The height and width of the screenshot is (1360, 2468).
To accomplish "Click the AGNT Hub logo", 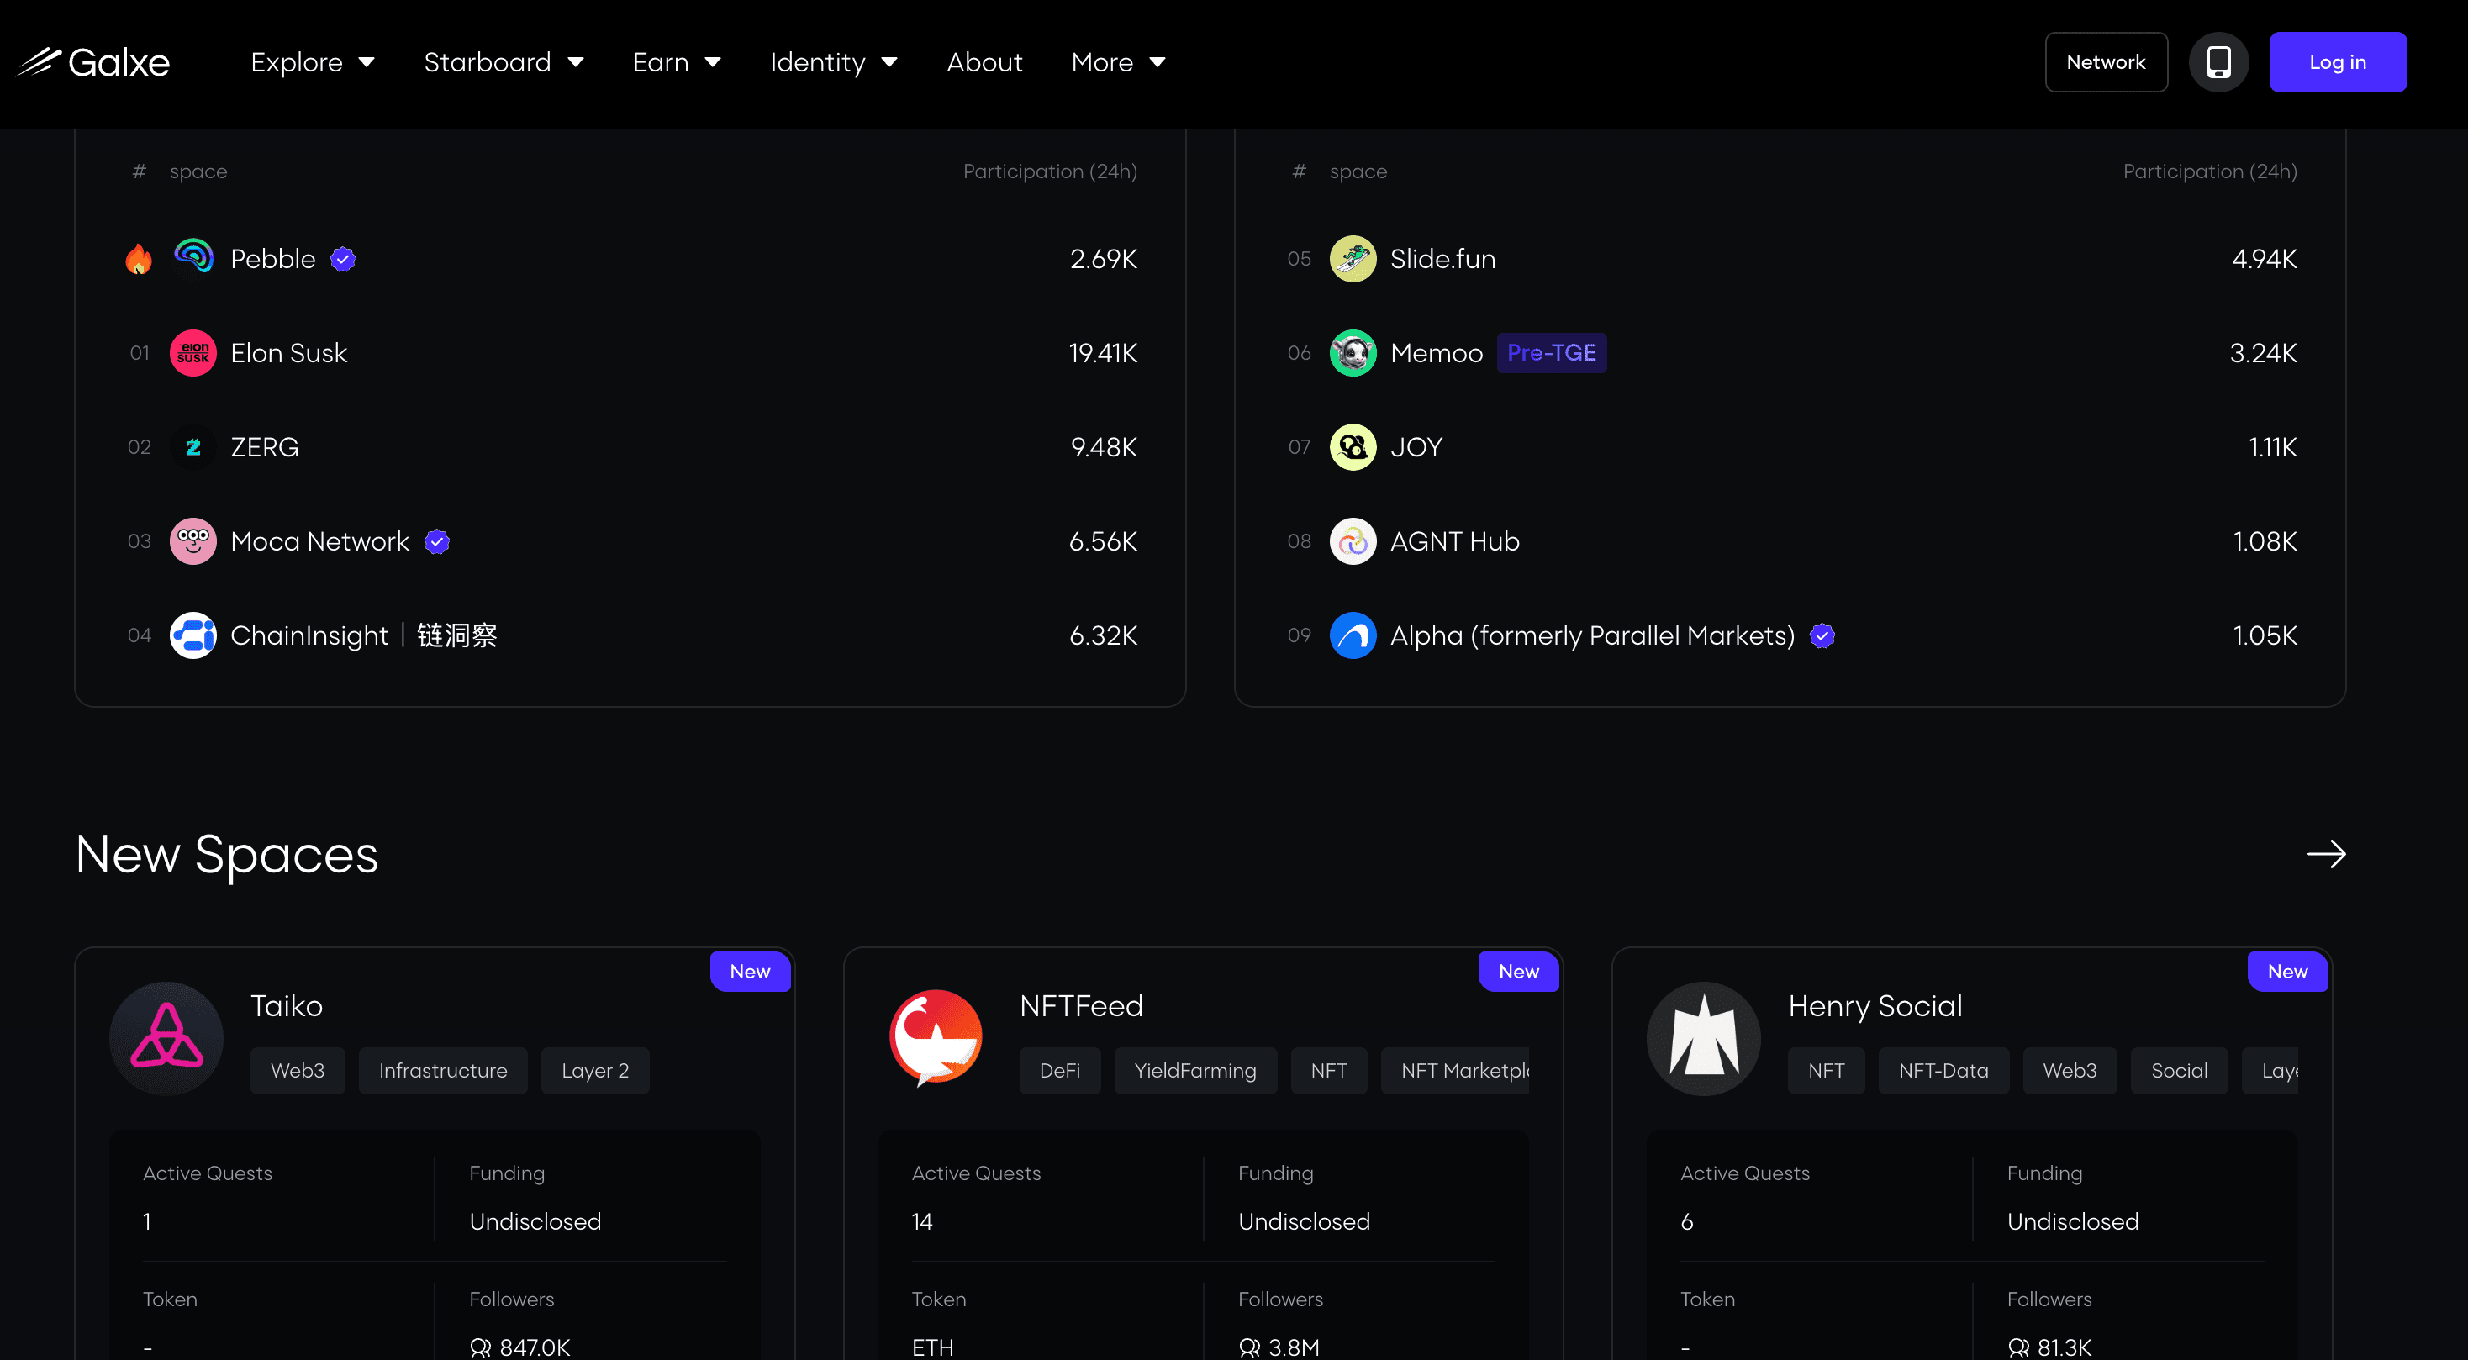I will pyautogui.click(x=1353, y=540).
